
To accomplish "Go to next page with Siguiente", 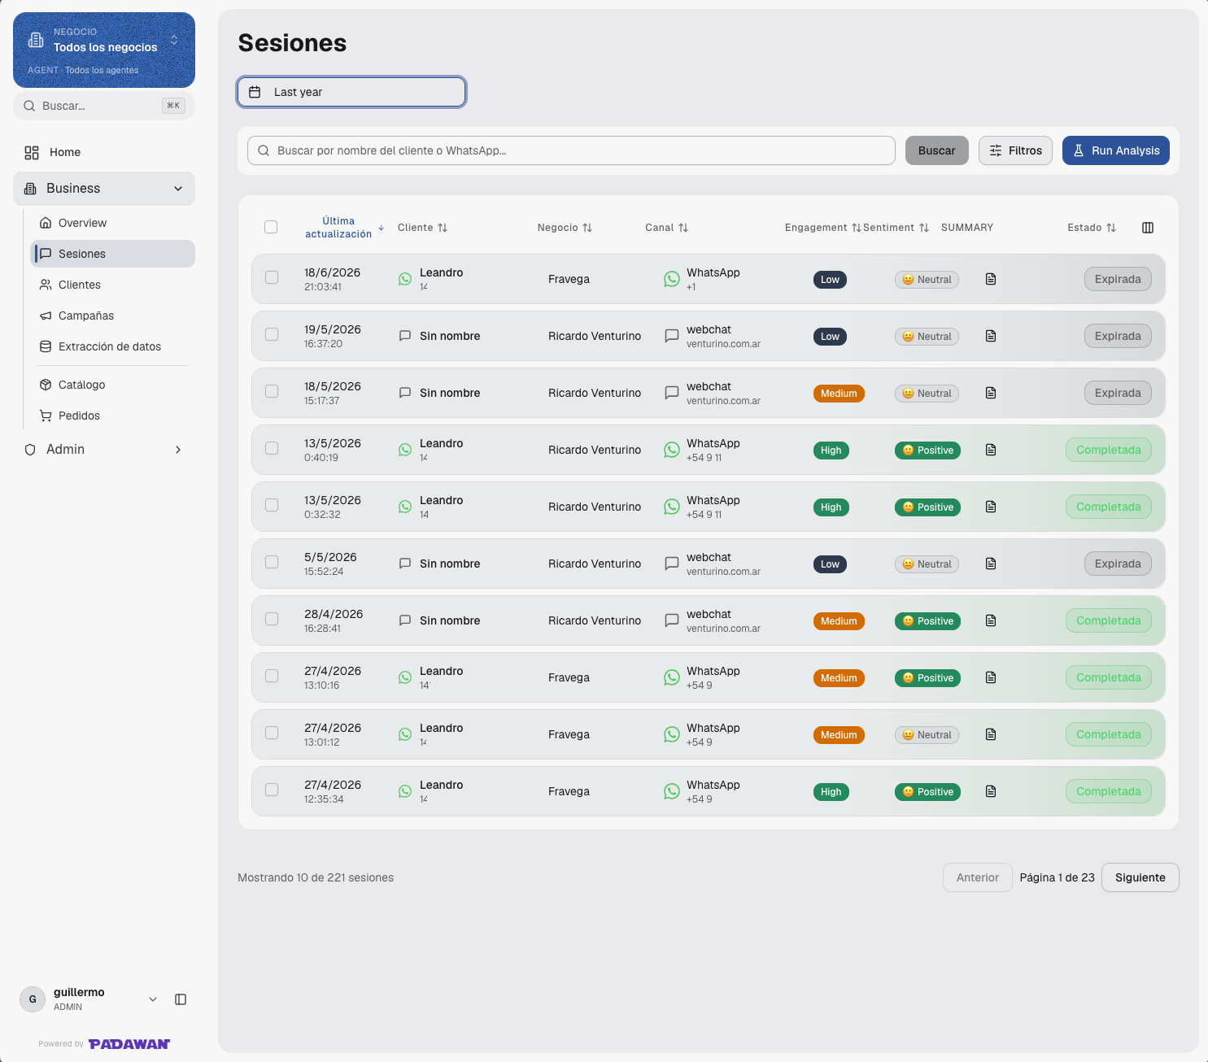I will pyautogui.click(x=1140, y=877).
